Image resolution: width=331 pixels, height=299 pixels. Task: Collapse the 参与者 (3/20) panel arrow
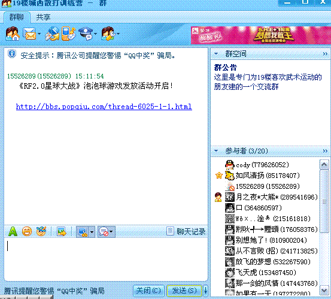tap(216, 151)
